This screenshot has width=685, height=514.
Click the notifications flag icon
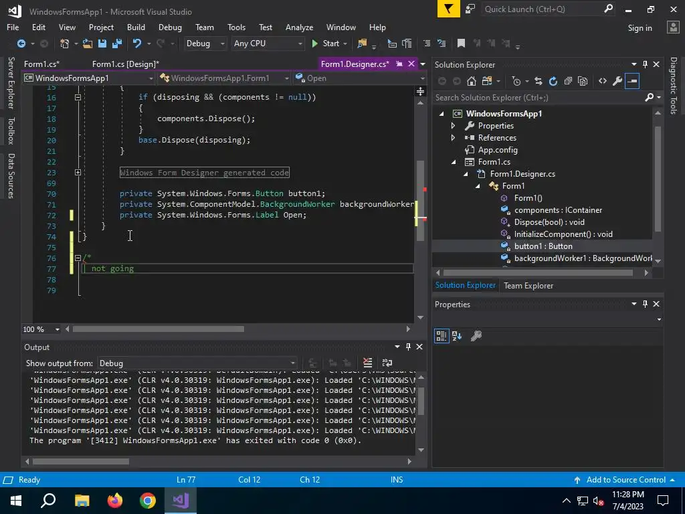pos(449,9)
